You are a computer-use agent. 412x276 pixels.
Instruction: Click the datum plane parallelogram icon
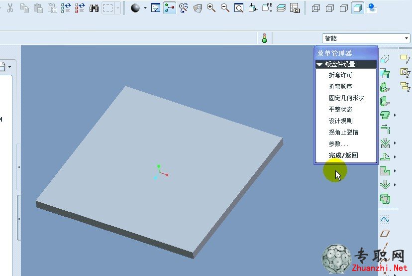(385, 233)
